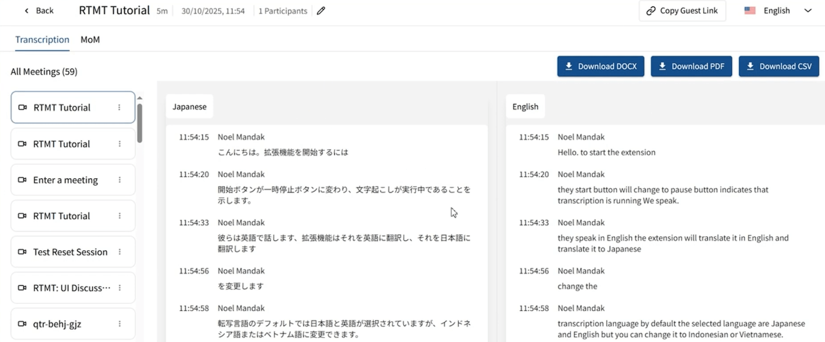Download transcript as DOCX

(x=600, y=66)
